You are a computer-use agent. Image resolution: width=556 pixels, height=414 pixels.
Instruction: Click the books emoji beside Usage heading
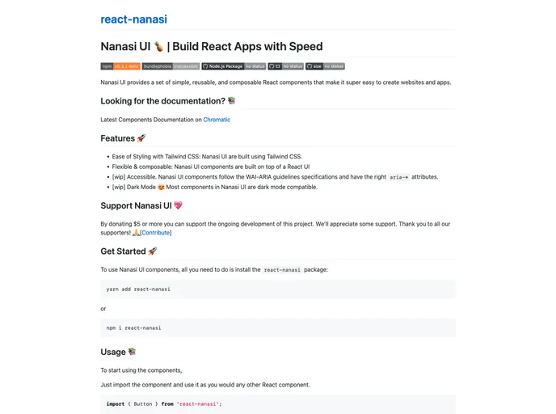pyautogui.click(x=133, y=352)
